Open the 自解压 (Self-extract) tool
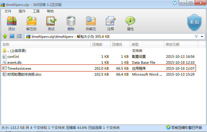 (x=91, y=21)
